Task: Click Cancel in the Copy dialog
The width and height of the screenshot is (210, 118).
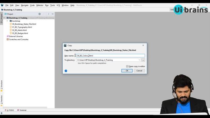Action: pyautogui.click(x=139, y=71)
